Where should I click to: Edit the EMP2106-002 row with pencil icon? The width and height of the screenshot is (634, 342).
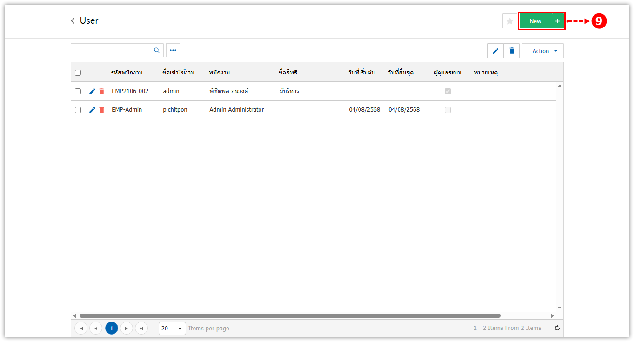tap(92, 92)
